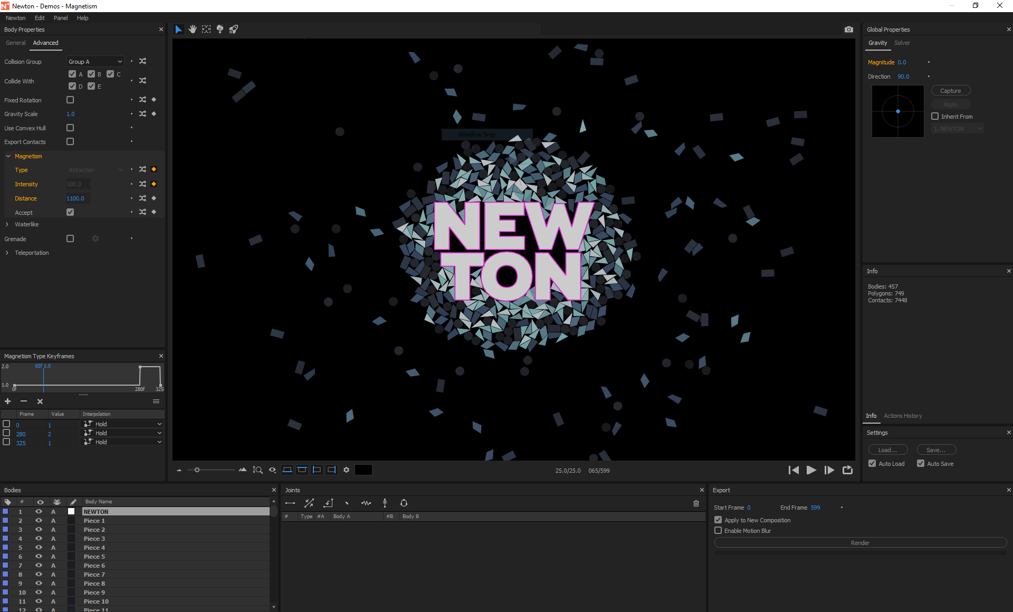Open the Newton menu
The height and width of the screenshot is (612, 1013).
click(16, 18)
